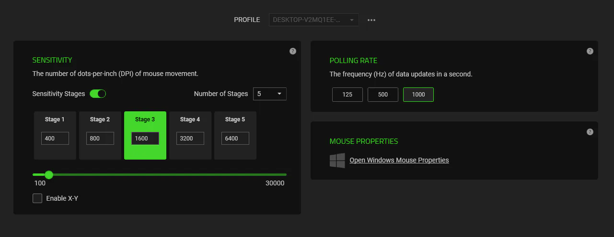Screen dimensions: 614x237
Task: Open help icon in Sensitivity panel
Action: coord(293,51)
